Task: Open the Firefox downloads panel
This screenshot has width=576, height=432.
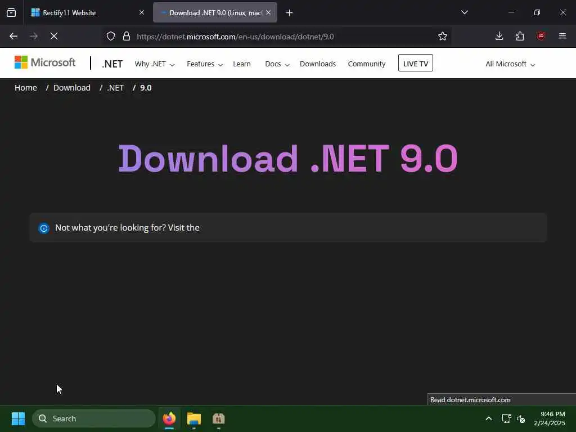Action: (499, 36)
